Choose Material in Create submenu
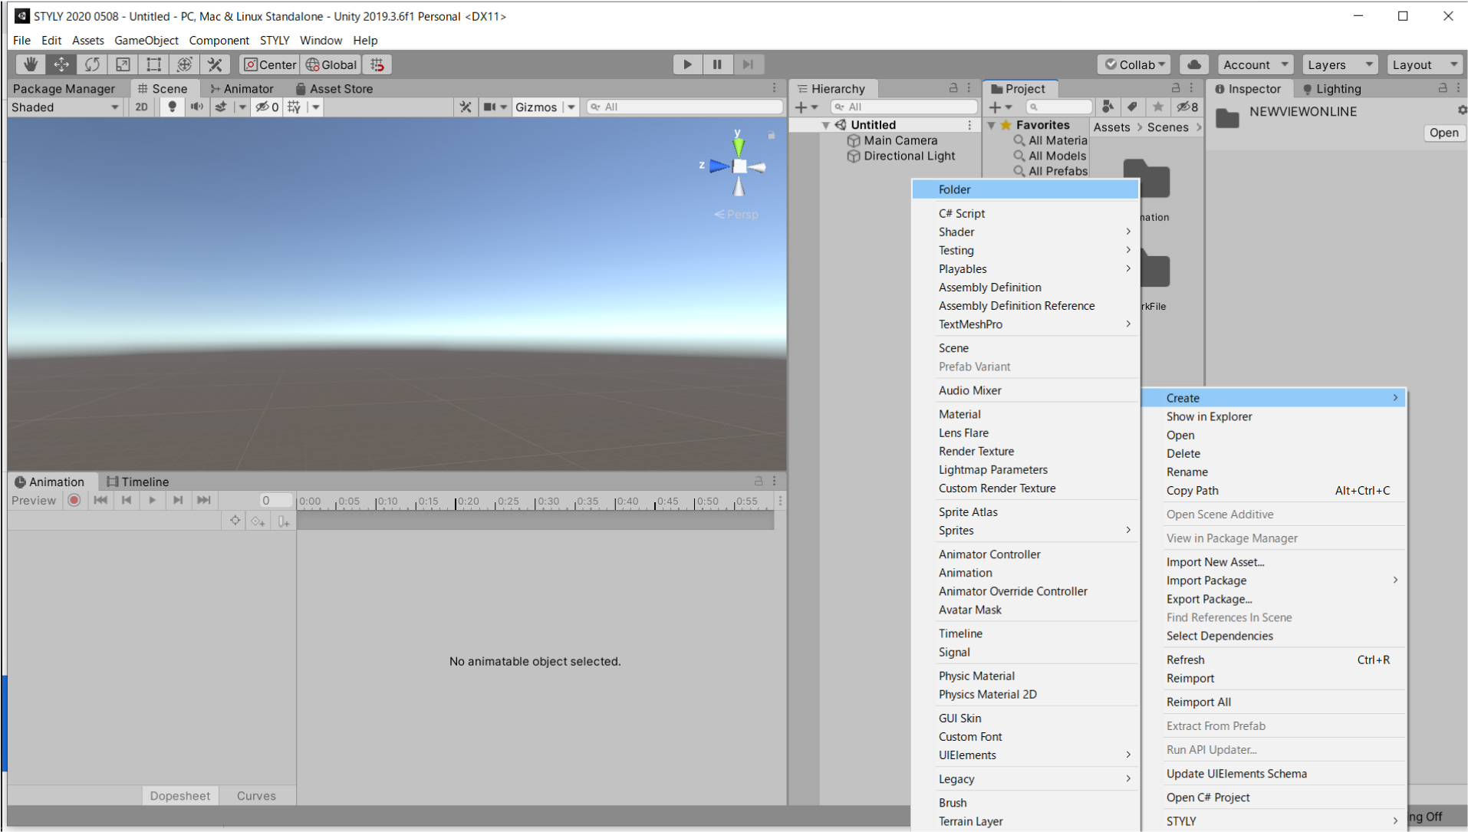 pos(1025,414)
